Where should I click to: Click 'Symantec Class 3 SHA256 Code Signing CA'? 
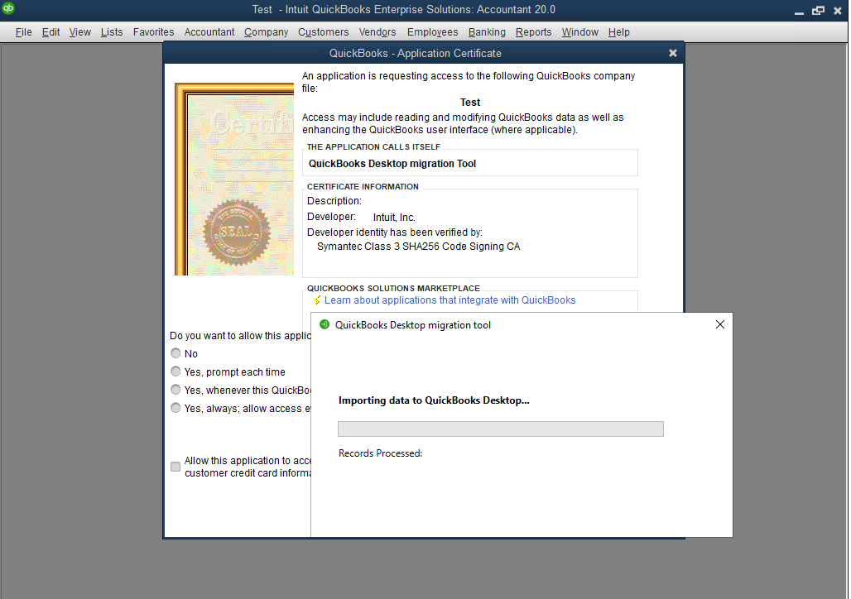[x=418, y=247]
